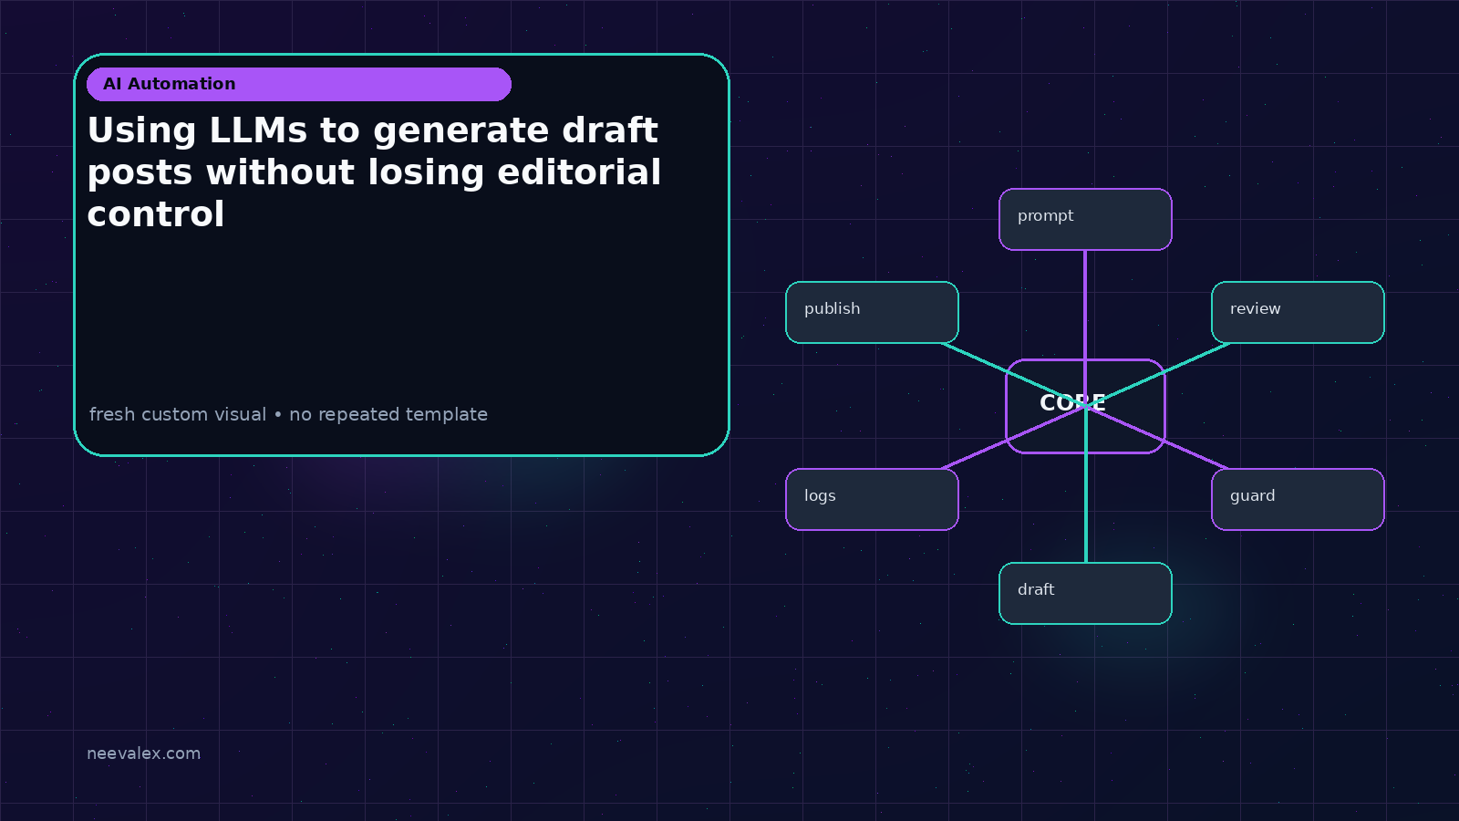The height and width of the screenshot is (821, 1459).
Task: Click the neevalex.com site text
Action: [143, 753]
